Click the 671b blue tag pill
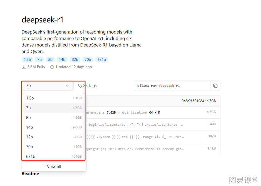The image size is (261, 186). pos(102,60)
